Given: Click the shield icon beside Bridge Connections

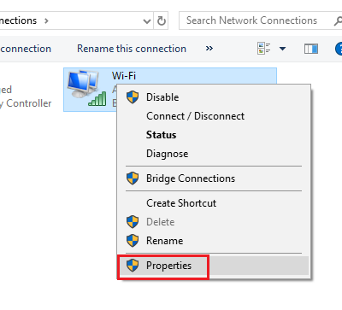Looking at the screenshot, I should coord(133,178).
